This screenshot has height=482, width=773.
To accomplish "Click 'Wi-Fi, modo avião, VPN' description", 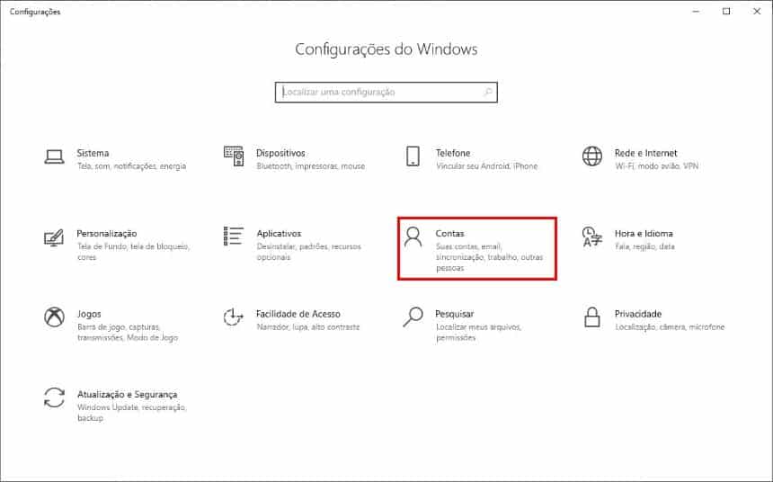I will point(657,166).
